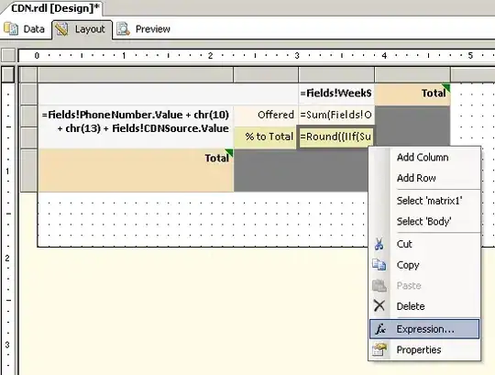Select the row Total subtotal cell
The width and height of the screenshot is (495, 375).
[x=136, y=171]
